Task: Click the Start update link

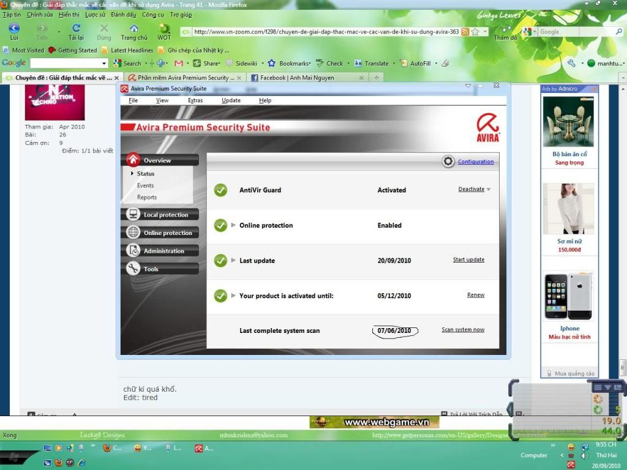Action: point(468,259)
